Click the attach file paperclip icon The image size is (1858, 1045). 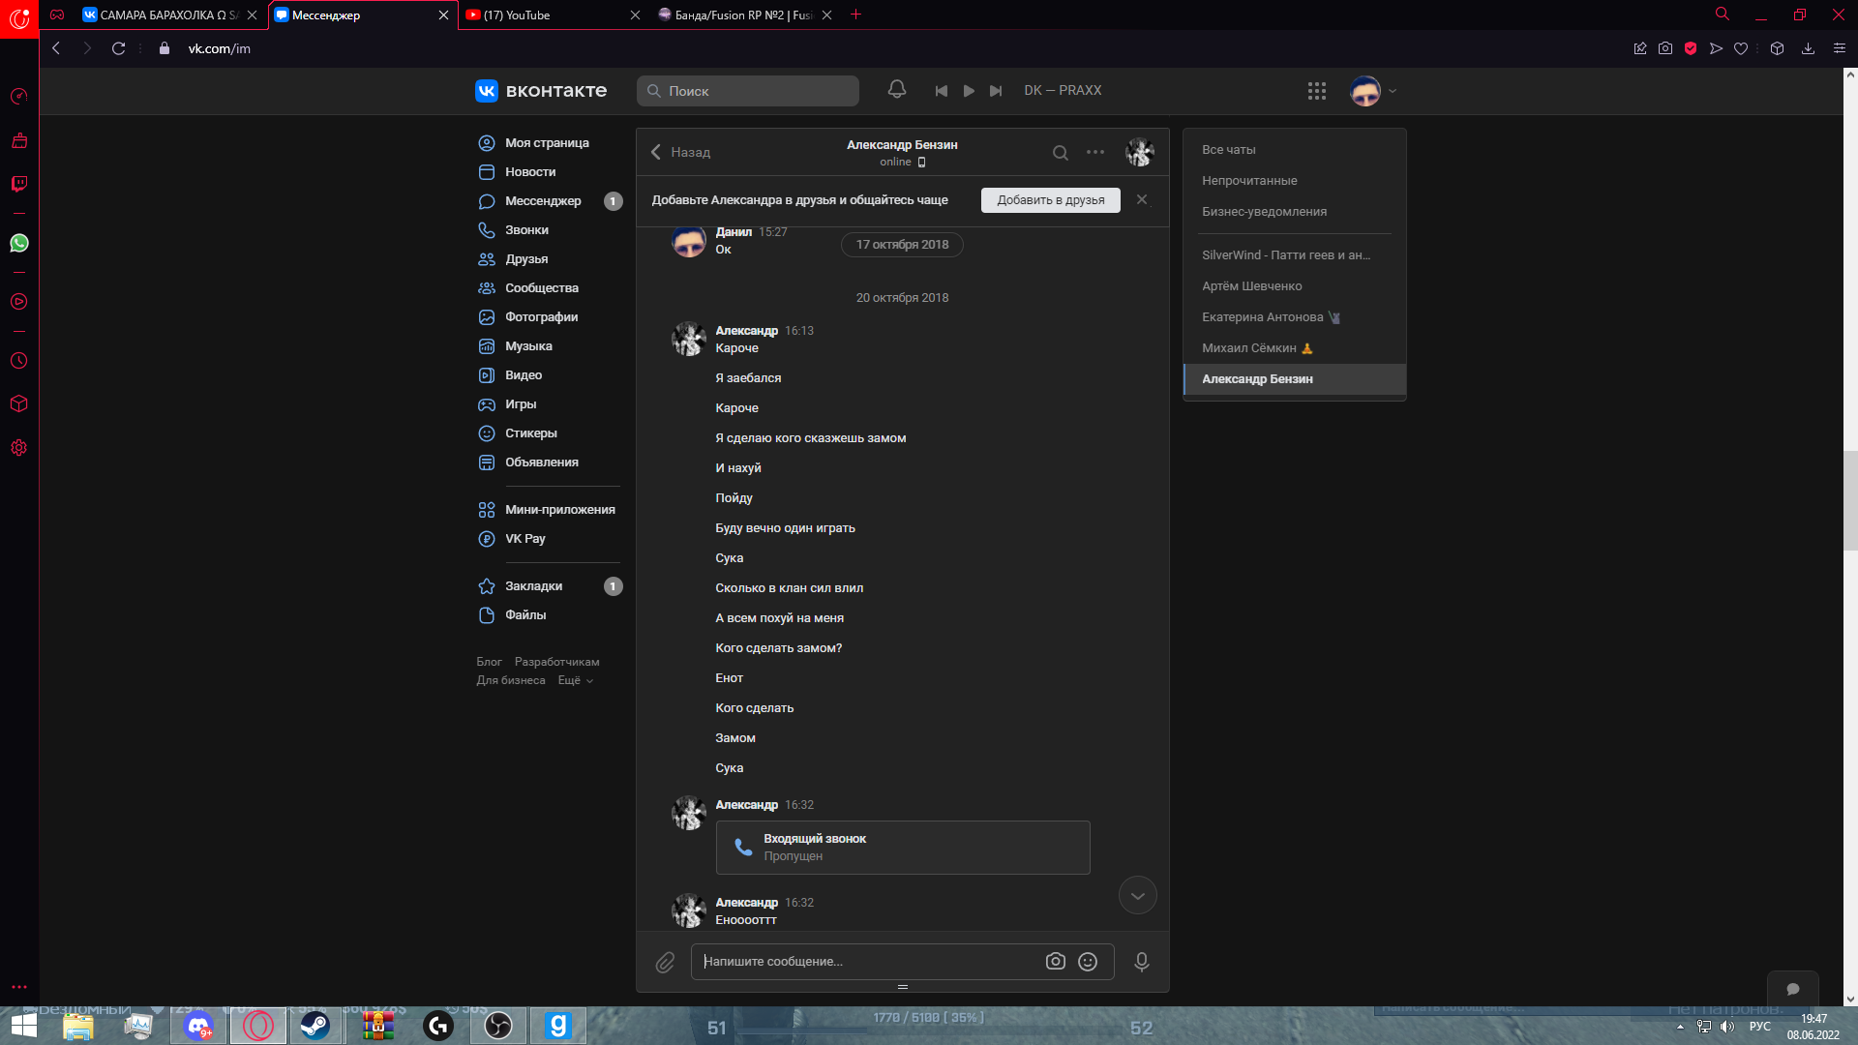pos(665,962)
